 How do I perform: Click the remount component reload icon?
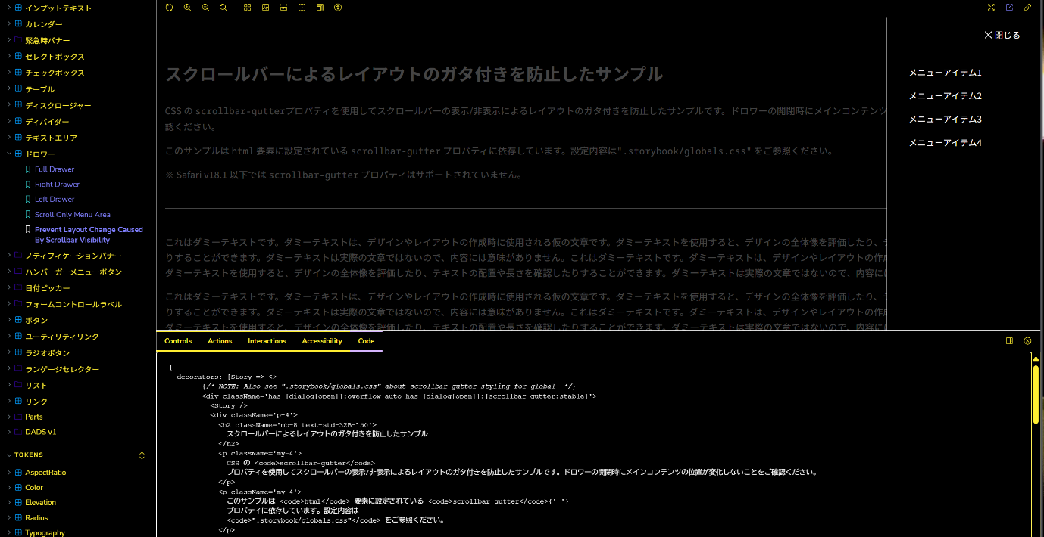169,8
